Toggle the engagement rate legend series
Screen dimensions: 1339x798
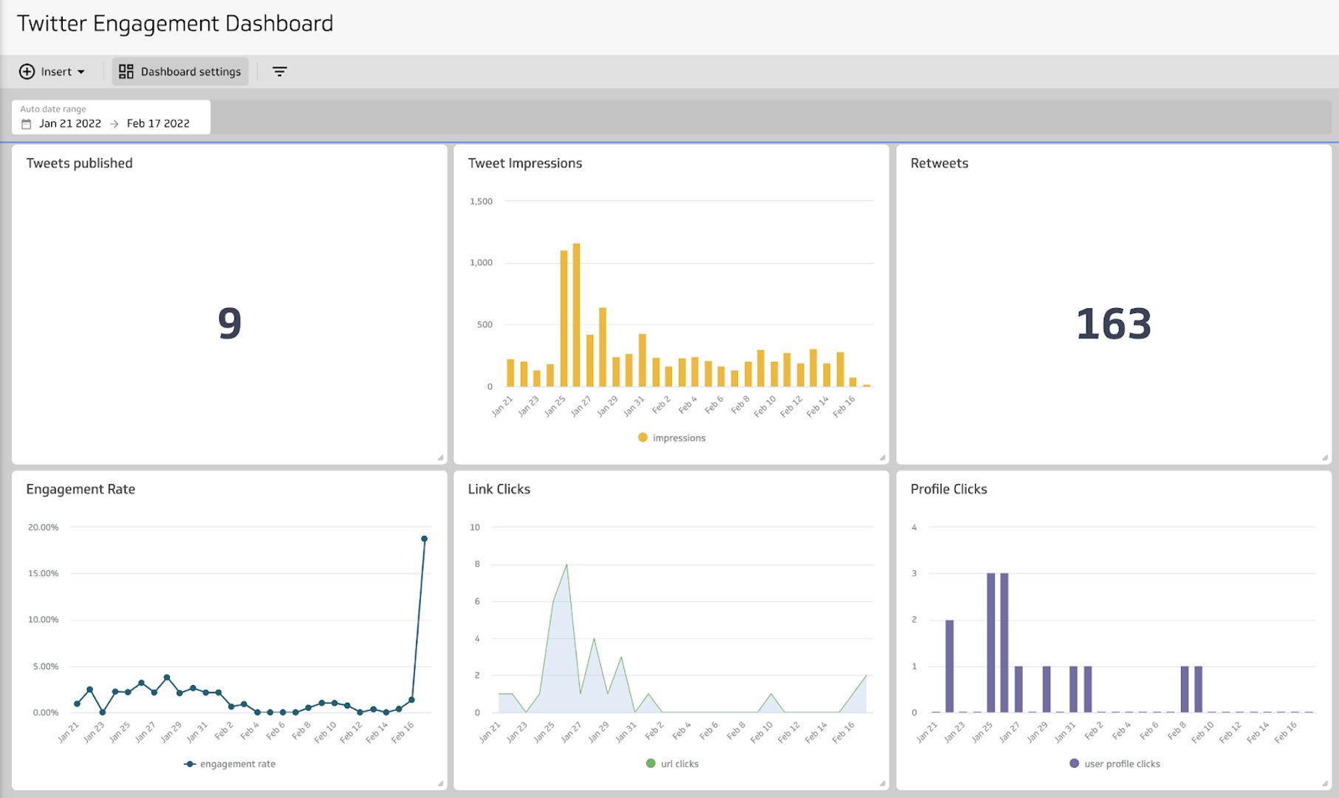[230, 764]
